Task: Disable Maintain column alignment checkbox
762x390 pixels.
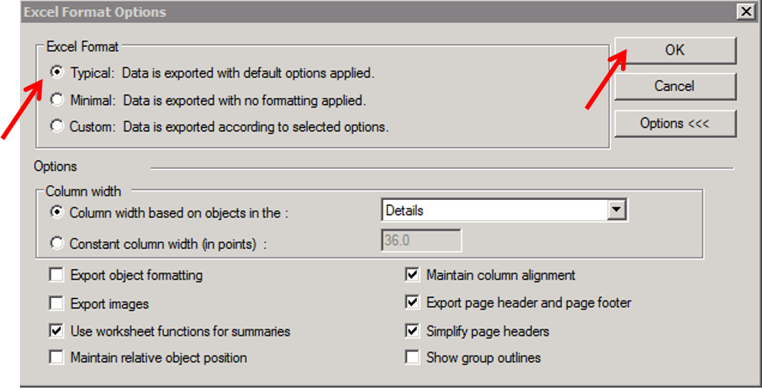Action: pyautogui.click(x=412, y=275)
